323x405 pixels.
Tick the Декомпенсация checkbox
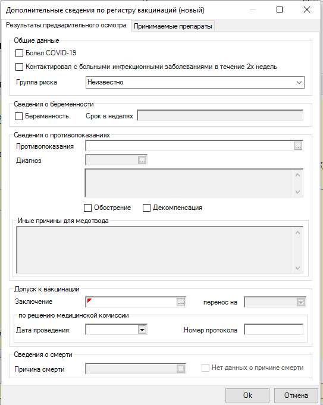click(146, 208)
